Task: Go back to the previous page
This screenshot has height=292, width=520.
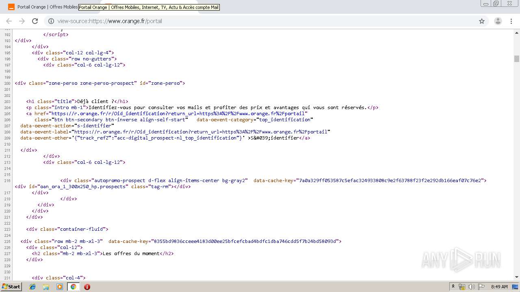Action: pyautogui.click(x=9, y=21)
